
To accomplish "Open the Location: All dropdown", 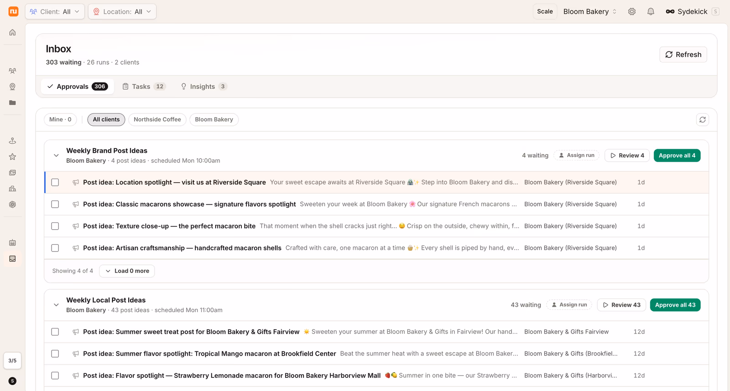I will 122,11.
